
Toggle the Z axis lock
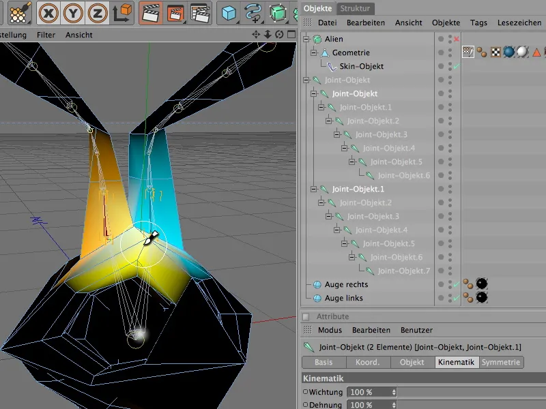(x=97, y=13)
